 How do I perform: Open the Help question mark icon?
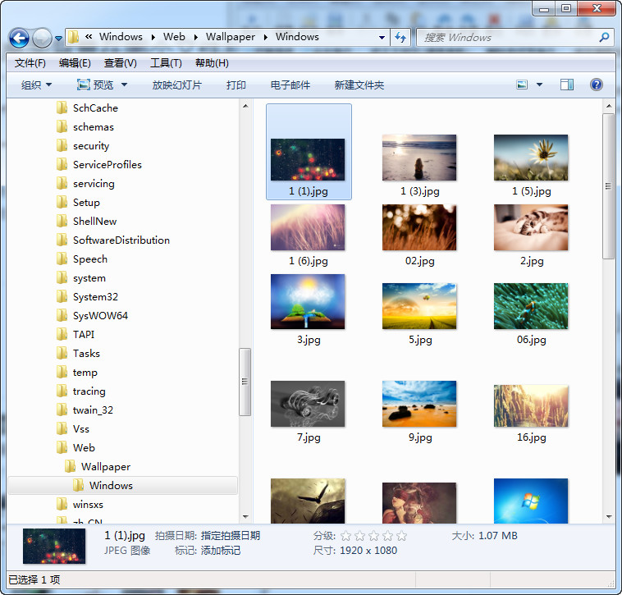597,85
